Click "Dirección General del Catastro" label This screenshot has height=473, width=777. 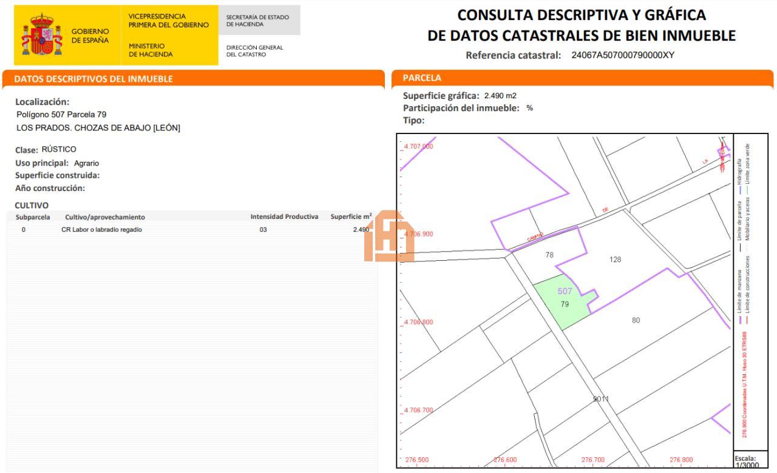[254, 50]
